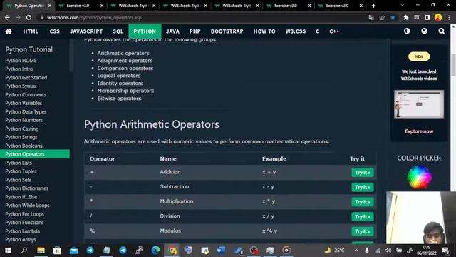Click 'Bitwise operators' list text
The width and height of the screenshot is (456, 257).
pyautogui.click(x=119, y=99)
